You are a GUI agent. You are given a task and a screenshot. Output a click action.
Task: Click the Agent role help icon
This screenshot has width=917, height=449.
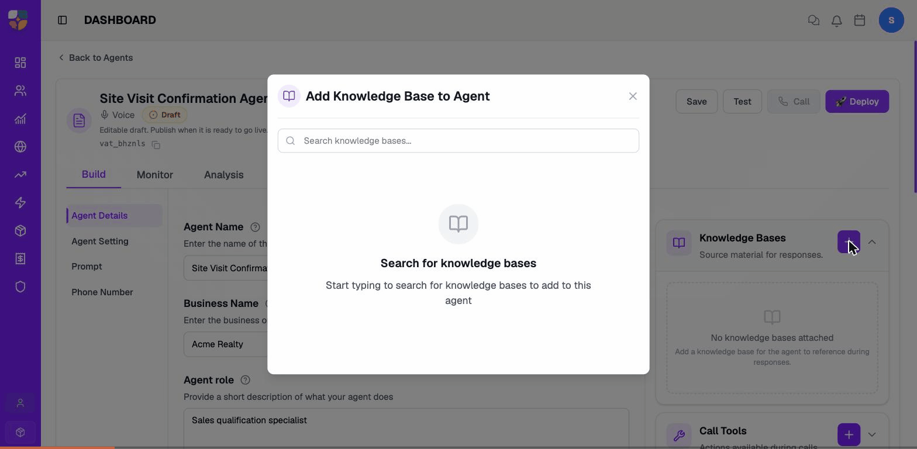pos(246,380)
